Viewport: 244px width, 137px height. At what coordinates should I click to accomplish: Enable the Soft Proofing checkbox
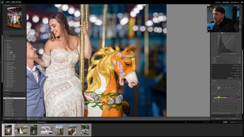click(41, 118)
